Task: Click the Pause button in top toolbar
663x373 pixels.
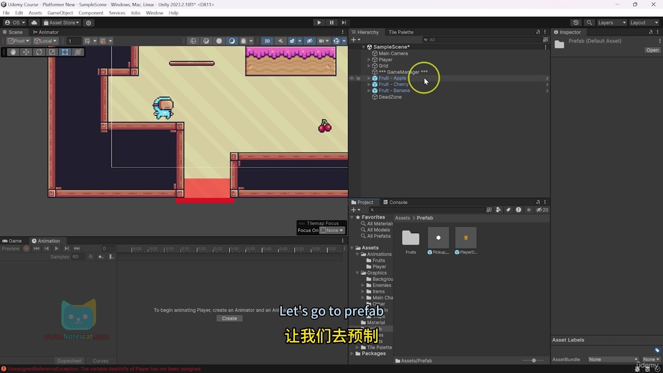Action: [x=331, y=22]
